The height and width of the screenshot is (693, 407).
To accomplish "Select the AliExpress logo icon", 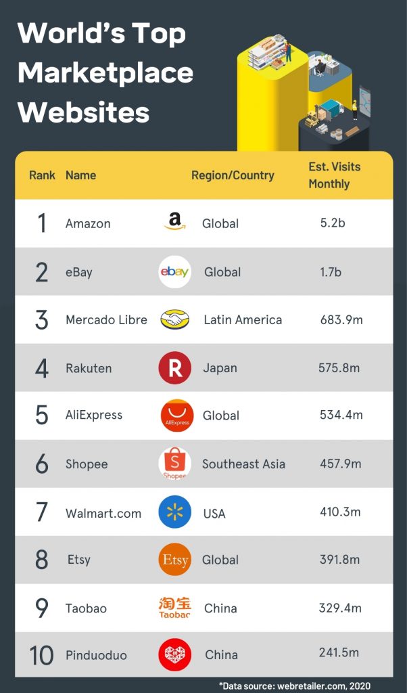I will [176, 416].
